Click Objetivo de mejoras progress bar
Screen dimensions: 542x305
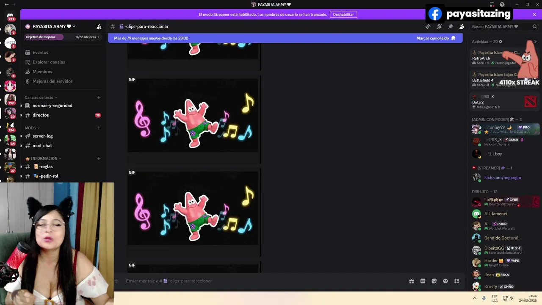[44, 37]
